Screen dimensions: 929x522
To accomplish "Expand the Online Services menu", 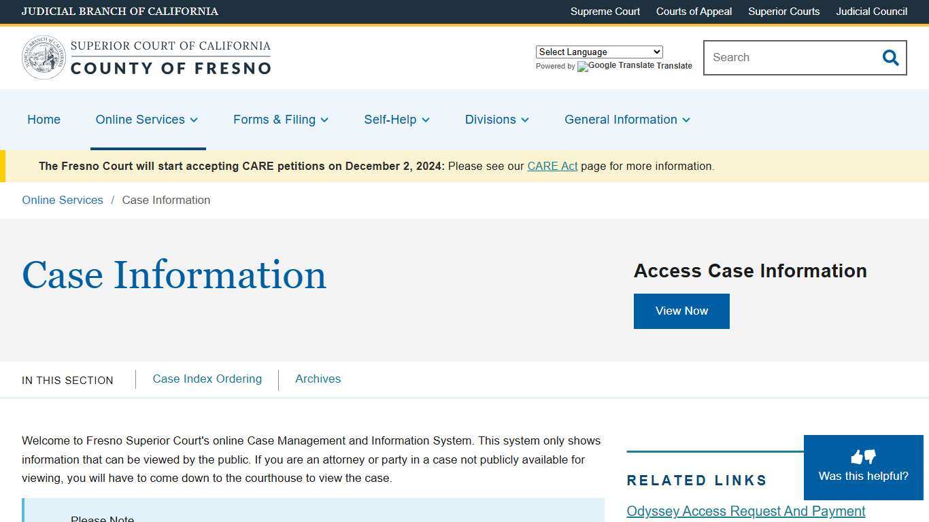I will tap(146, 120).
